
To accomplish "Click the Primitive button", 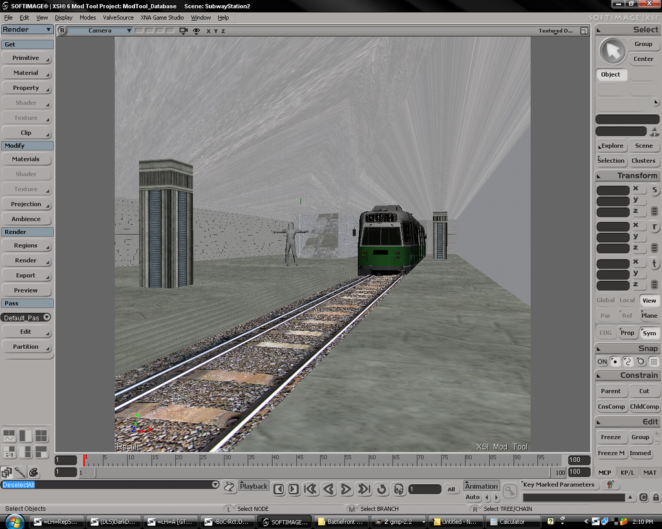I will [x=26, y=58].
